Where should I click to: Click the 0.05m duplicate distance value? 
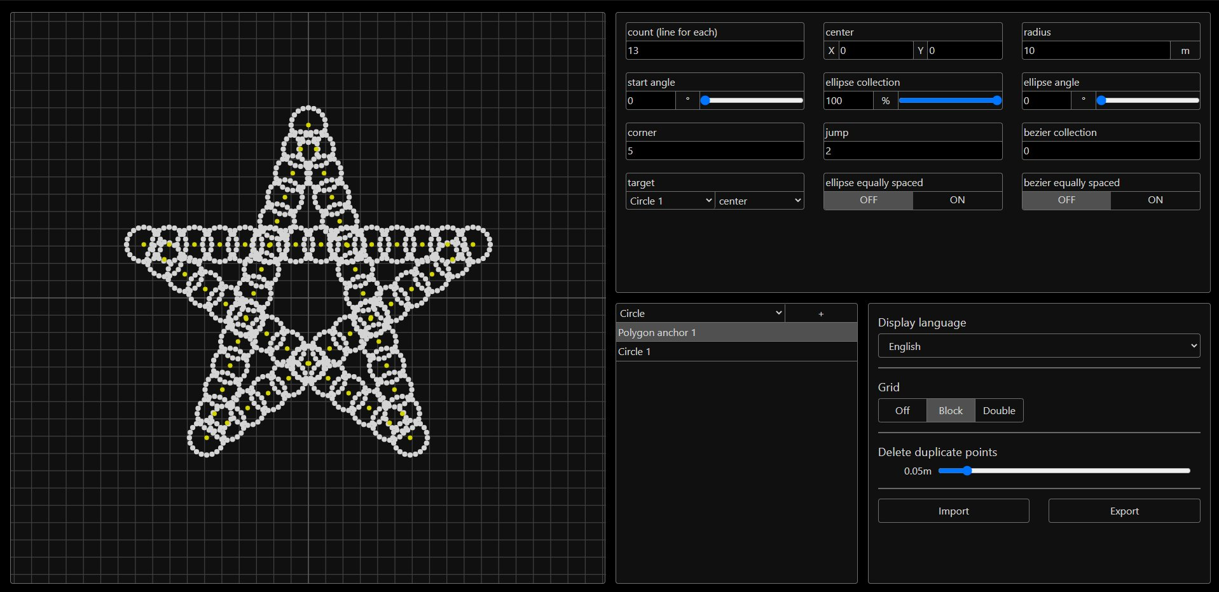coord(918,471)
